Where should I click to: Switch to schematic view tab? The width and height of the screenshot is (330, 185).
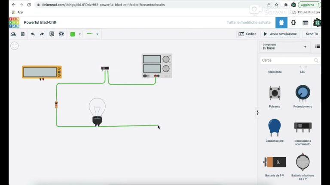tap(293, 22)
